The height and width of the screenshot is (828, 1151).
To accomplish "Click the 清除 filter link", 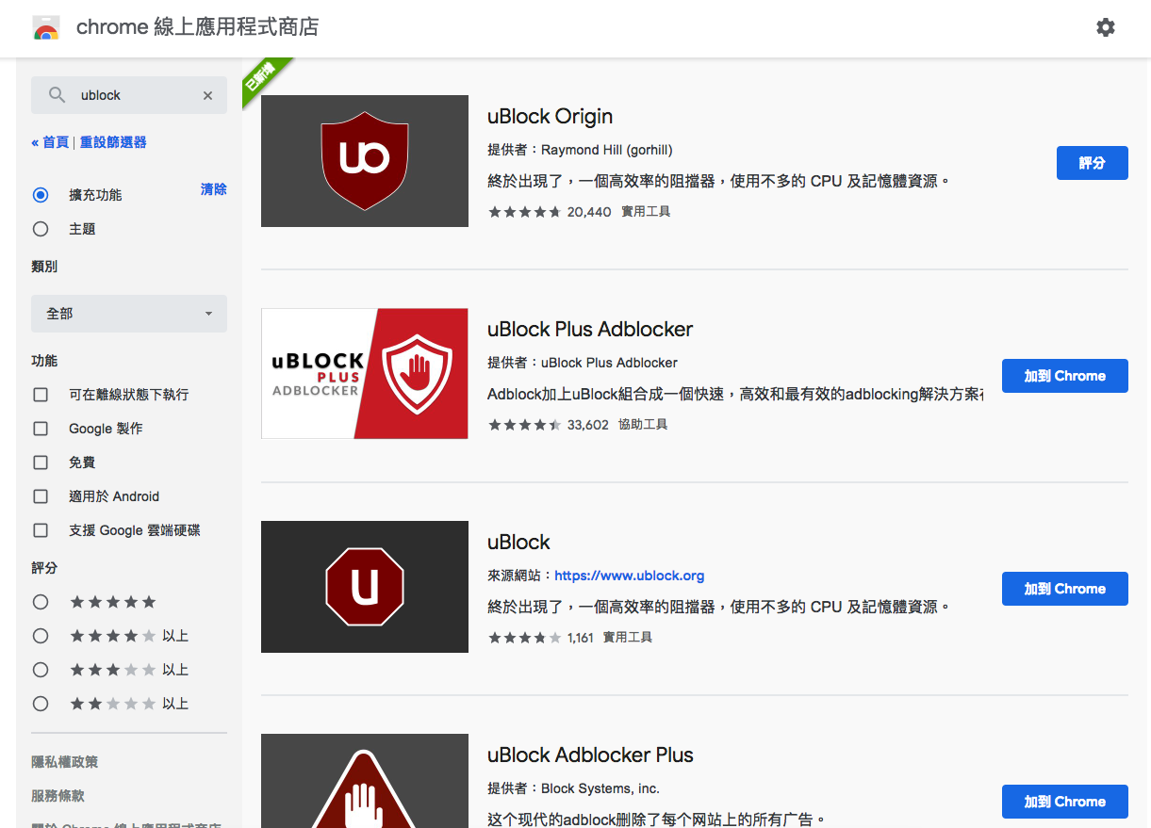I will pos(213,189).
